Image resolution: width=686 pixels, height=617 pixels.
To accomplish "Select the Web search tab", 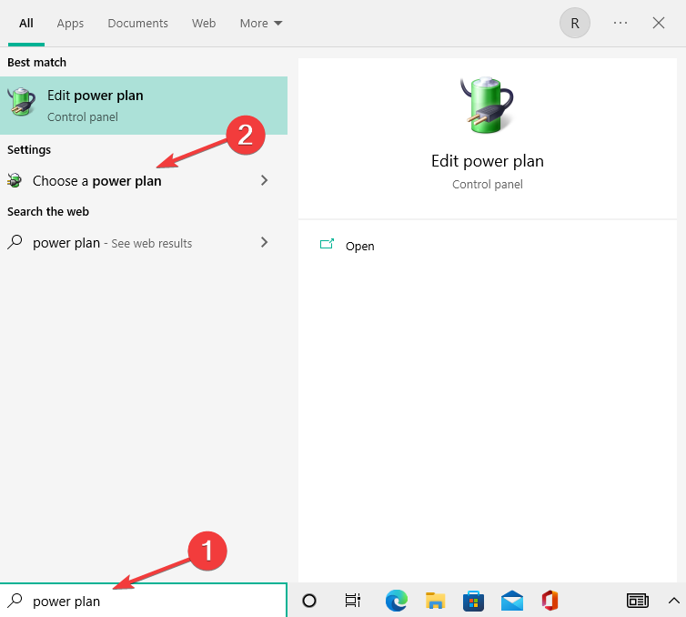I will [204, 23].
